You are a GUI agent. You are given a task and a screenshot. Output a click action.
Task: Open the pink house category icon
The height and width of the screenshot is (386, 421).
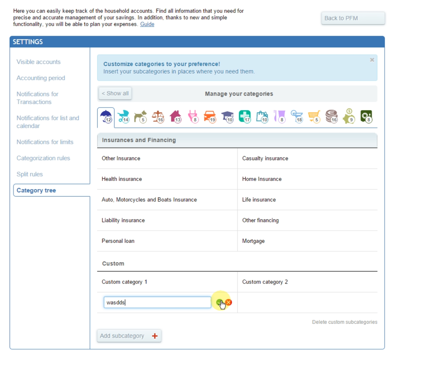(x=176, y=116)
